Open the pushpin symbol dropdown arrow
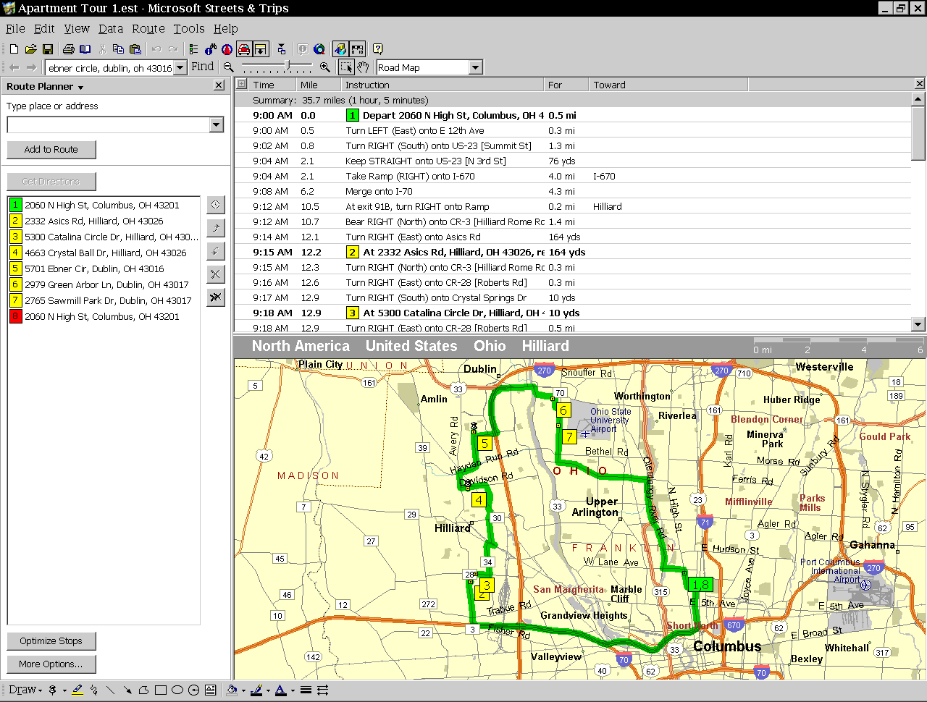 pyautogui.click(x=64, y=690)
